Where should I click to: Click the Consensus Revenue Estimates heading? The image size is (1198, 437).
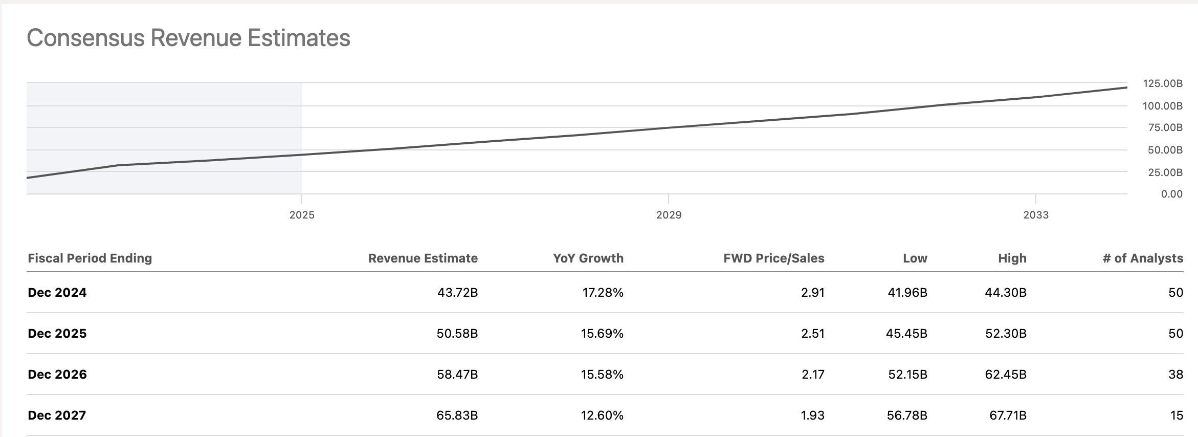(188, 38)
